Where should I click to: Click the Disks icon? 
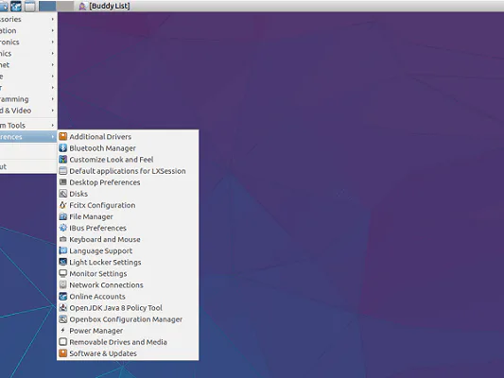pos(63,194)
